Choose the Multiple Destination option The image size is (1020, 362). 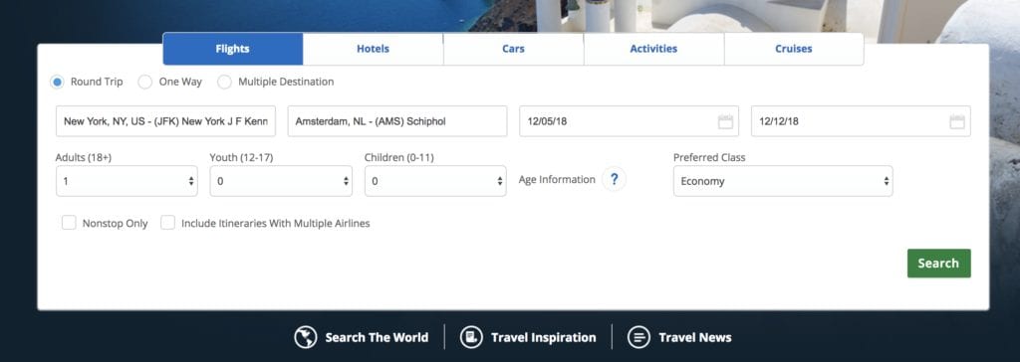(x=224, y=82)
